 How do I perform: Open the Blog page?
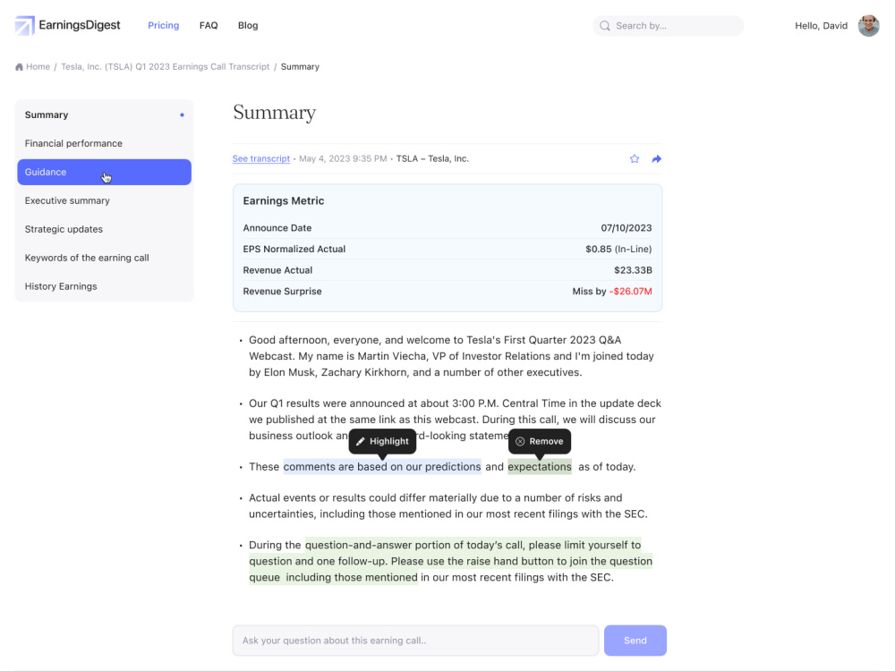[x=248, y=25]
